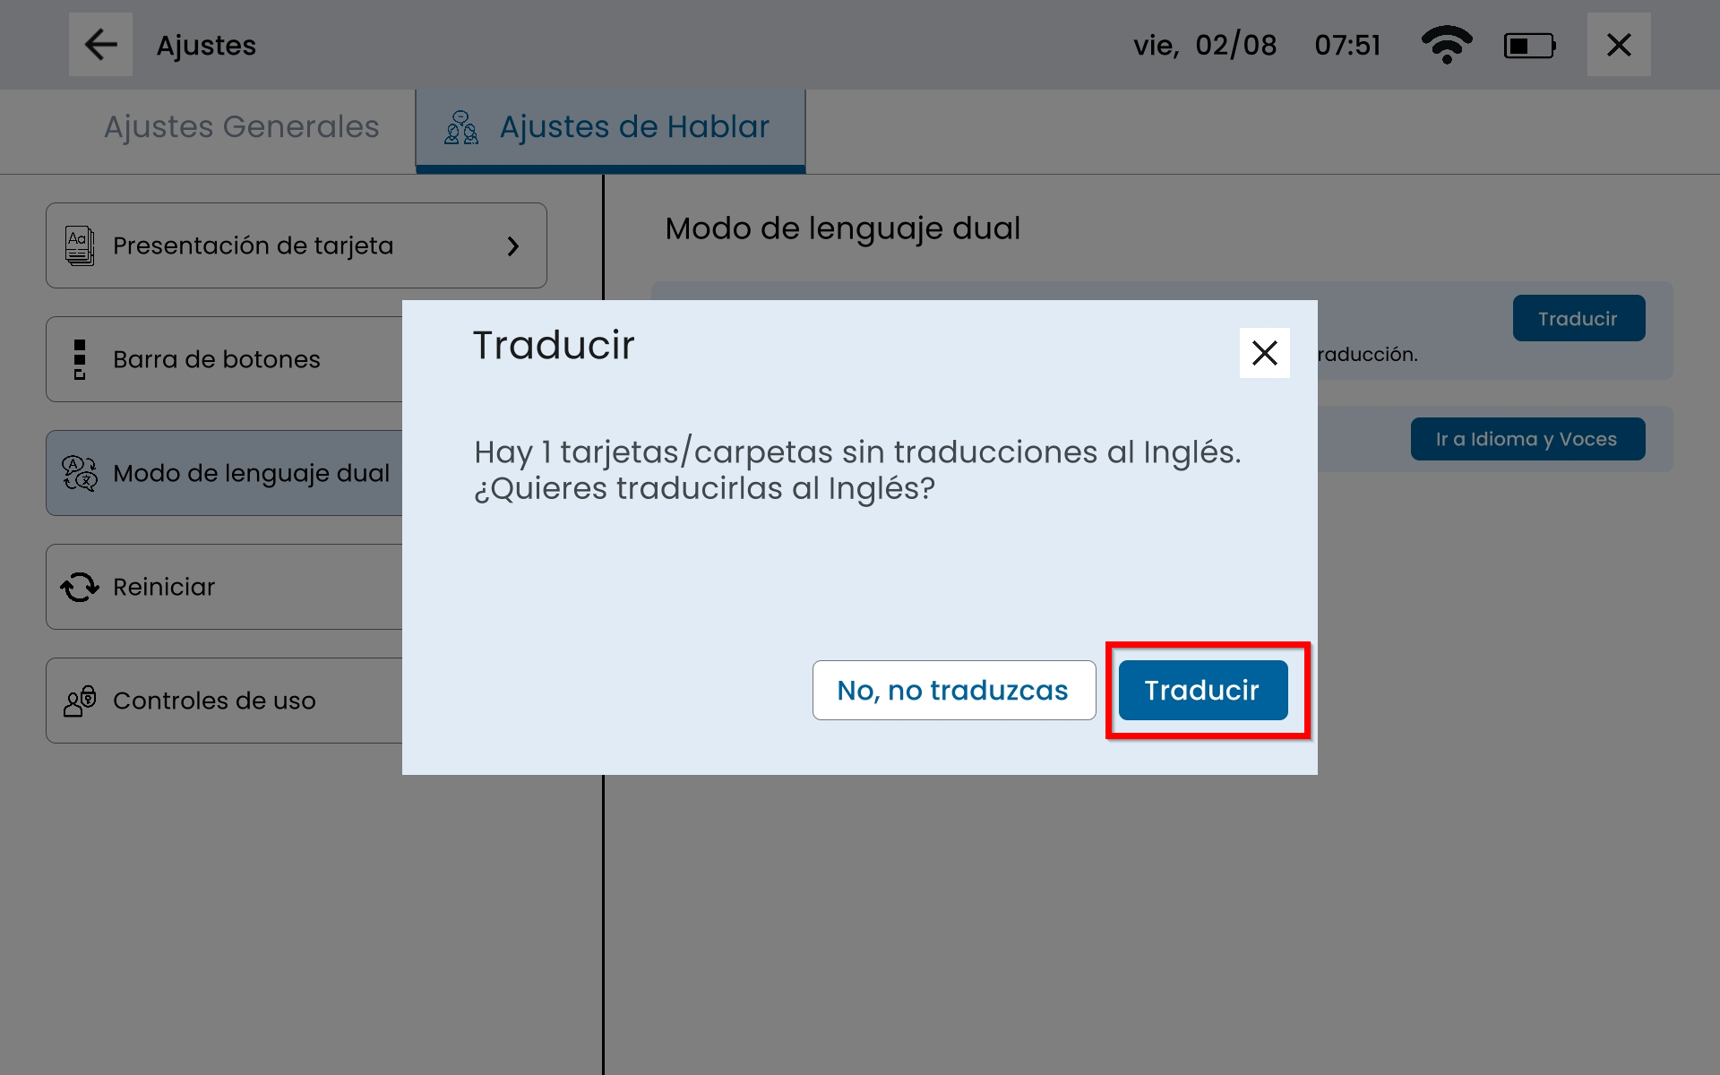The width and height of the screenshot is (1720, 1075).
Task: Click the Ajustes de Hablar tab icon
Action: point(461,128)
